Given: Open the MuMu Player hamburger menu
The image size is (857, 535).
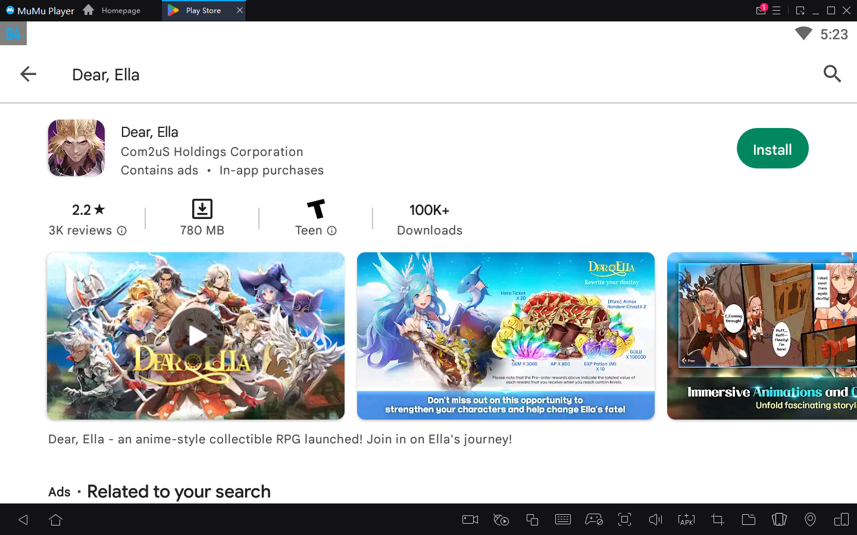Looking at the screenshot, I should click(777, 11).
